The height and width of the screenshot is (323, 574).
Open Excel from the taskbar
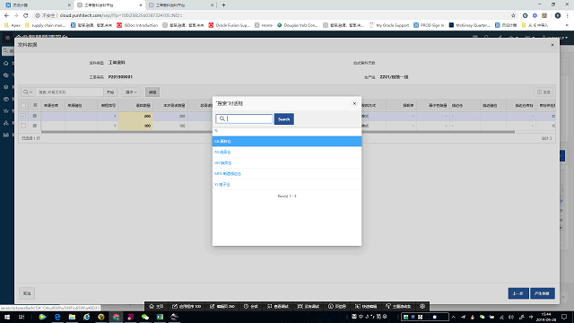(160, 317)
